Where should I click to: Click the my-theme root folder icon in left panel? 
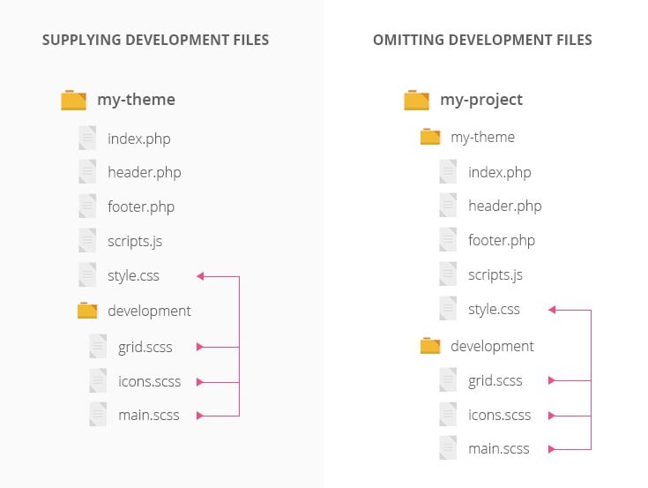point(73,100)
